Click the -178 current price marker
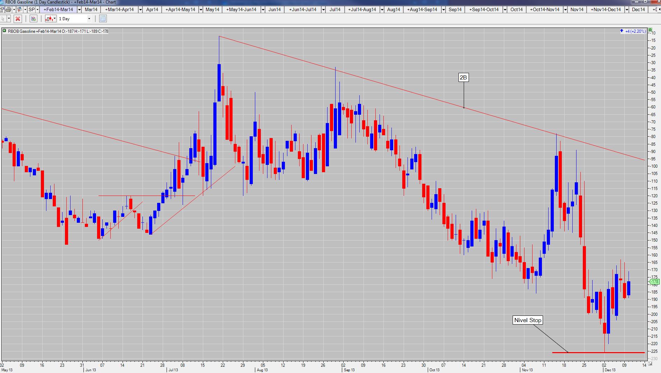Viewport: 661px width, 373px height. (654, 282)
